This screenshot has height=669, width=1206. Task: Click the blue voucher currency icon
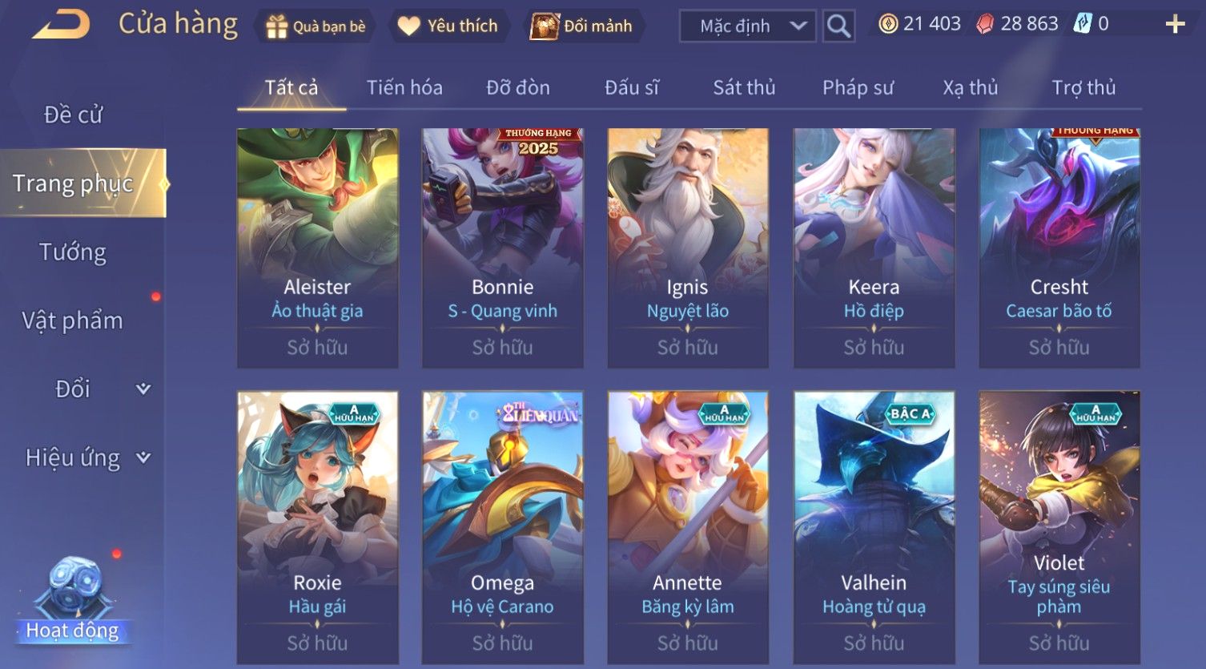coord(1083,24)
